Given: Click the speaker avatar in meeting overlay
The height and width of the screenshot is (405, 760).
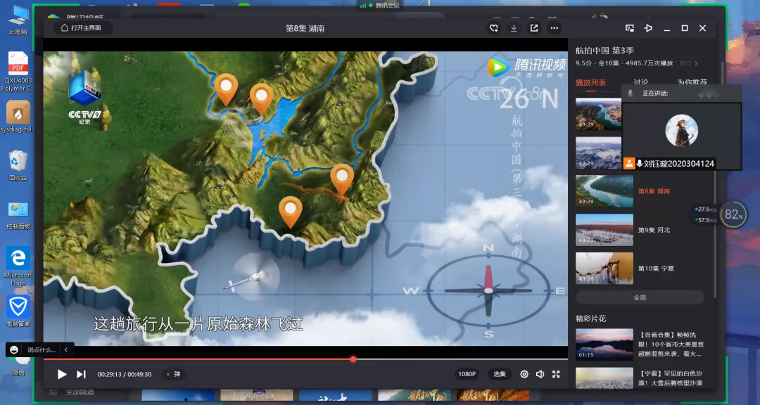Looking at the screenshot, I should pyautogui.click(x=681, y=131).
